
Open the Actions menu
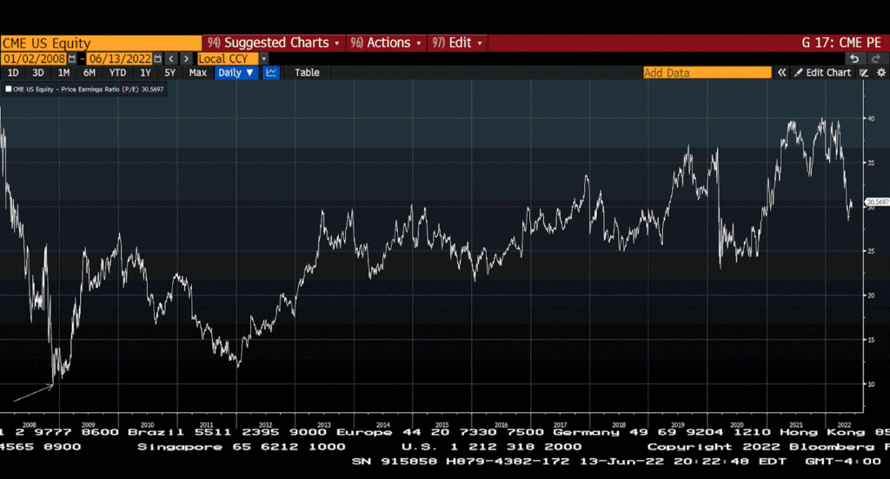386,43
